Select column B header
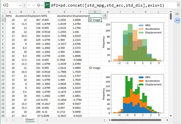The height and width of the screenshot is (124, 182). pyautogui.click(x=21, y=12)
